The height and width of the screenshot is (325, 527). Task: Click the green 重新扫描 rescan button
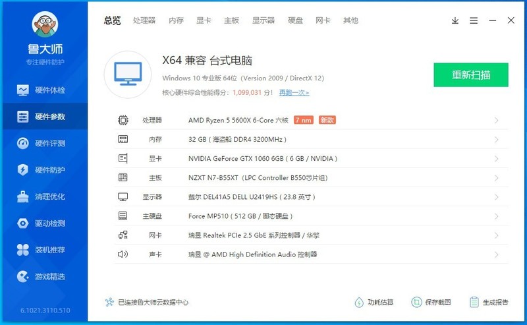(471, 74)
